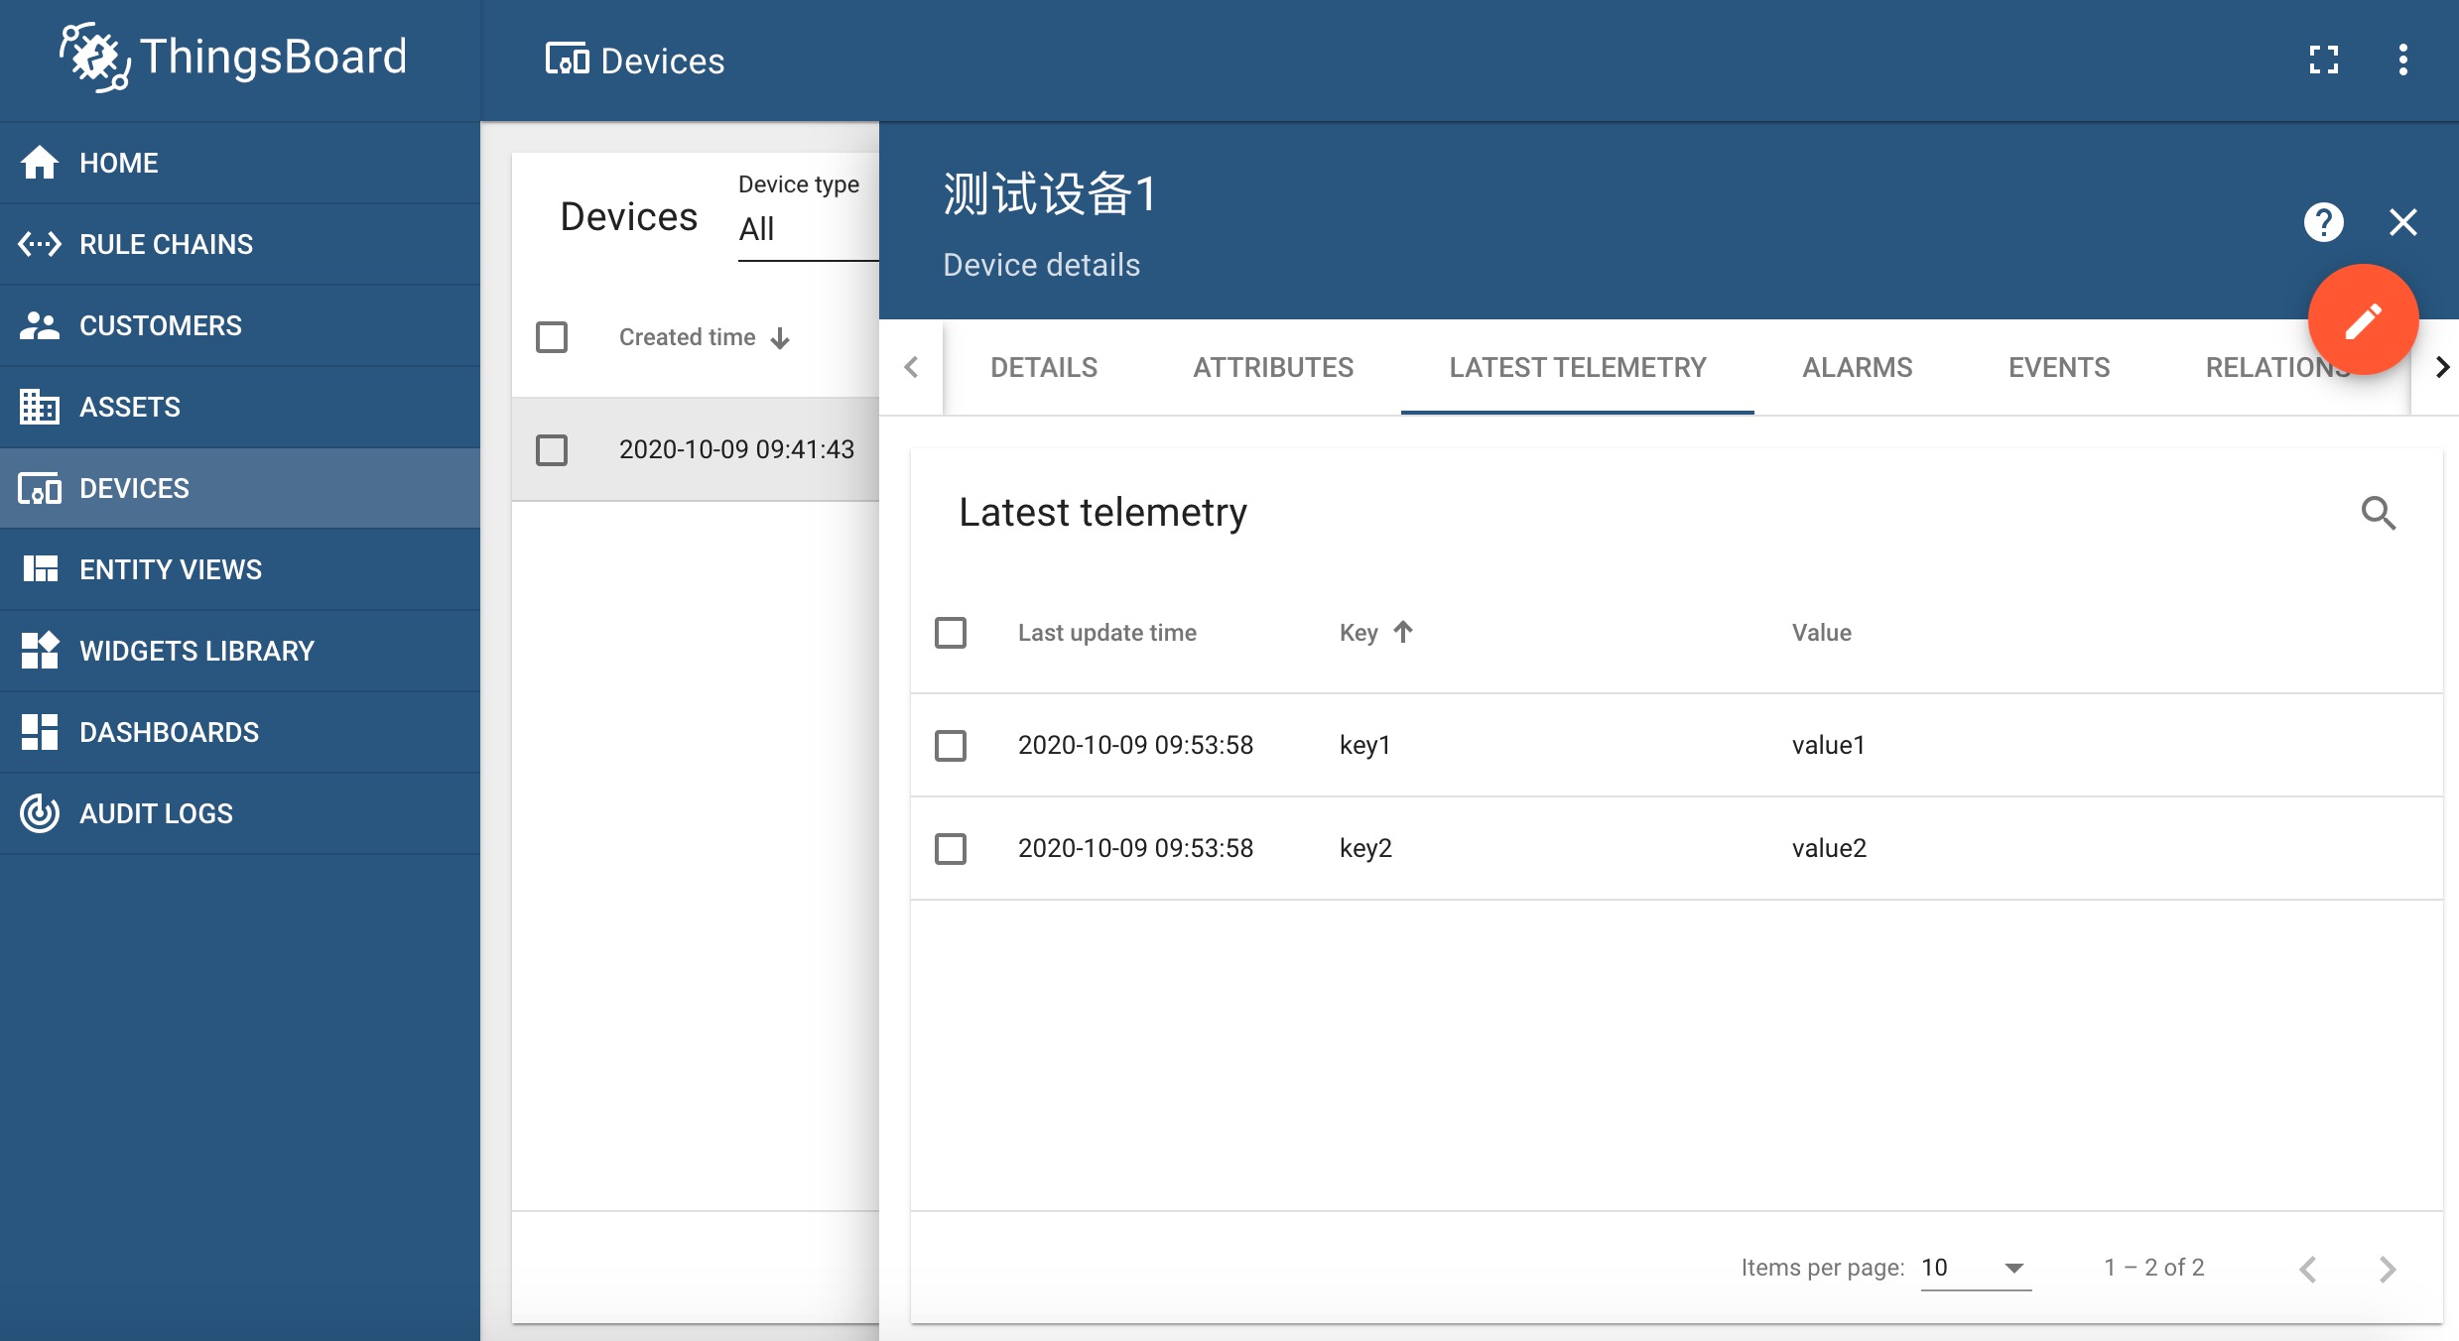Switch to the Attributes tab
Image resolution: width=2459 pixels, height=1341 pixels.
pyautogui.click(x=1272, y=367)
